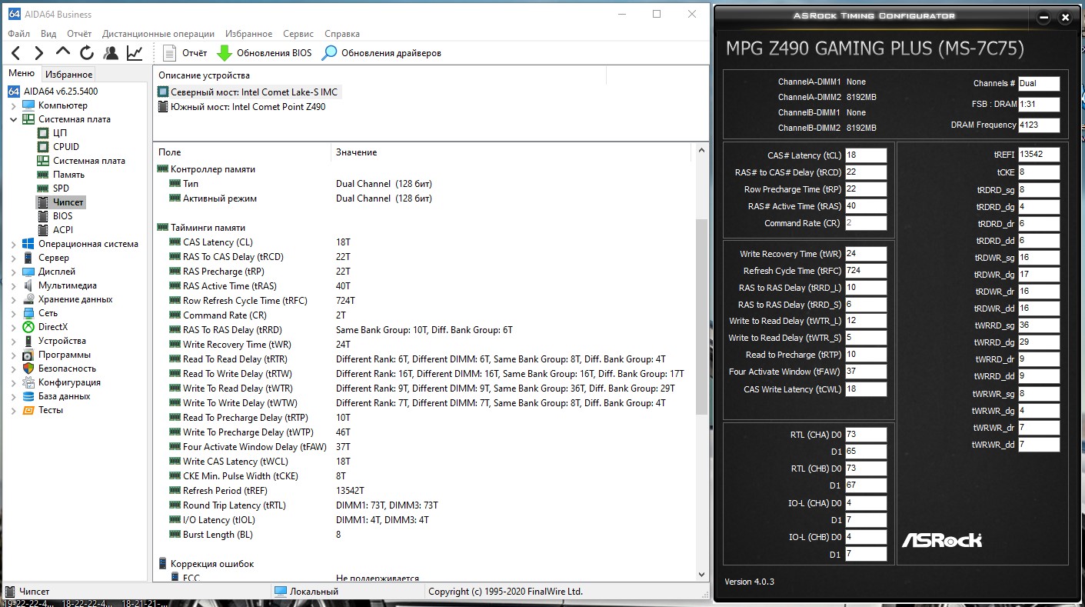This screenshot has height=607, width=1085.
Task: Select the ЦП item in the tree
Action: point(59,133)
